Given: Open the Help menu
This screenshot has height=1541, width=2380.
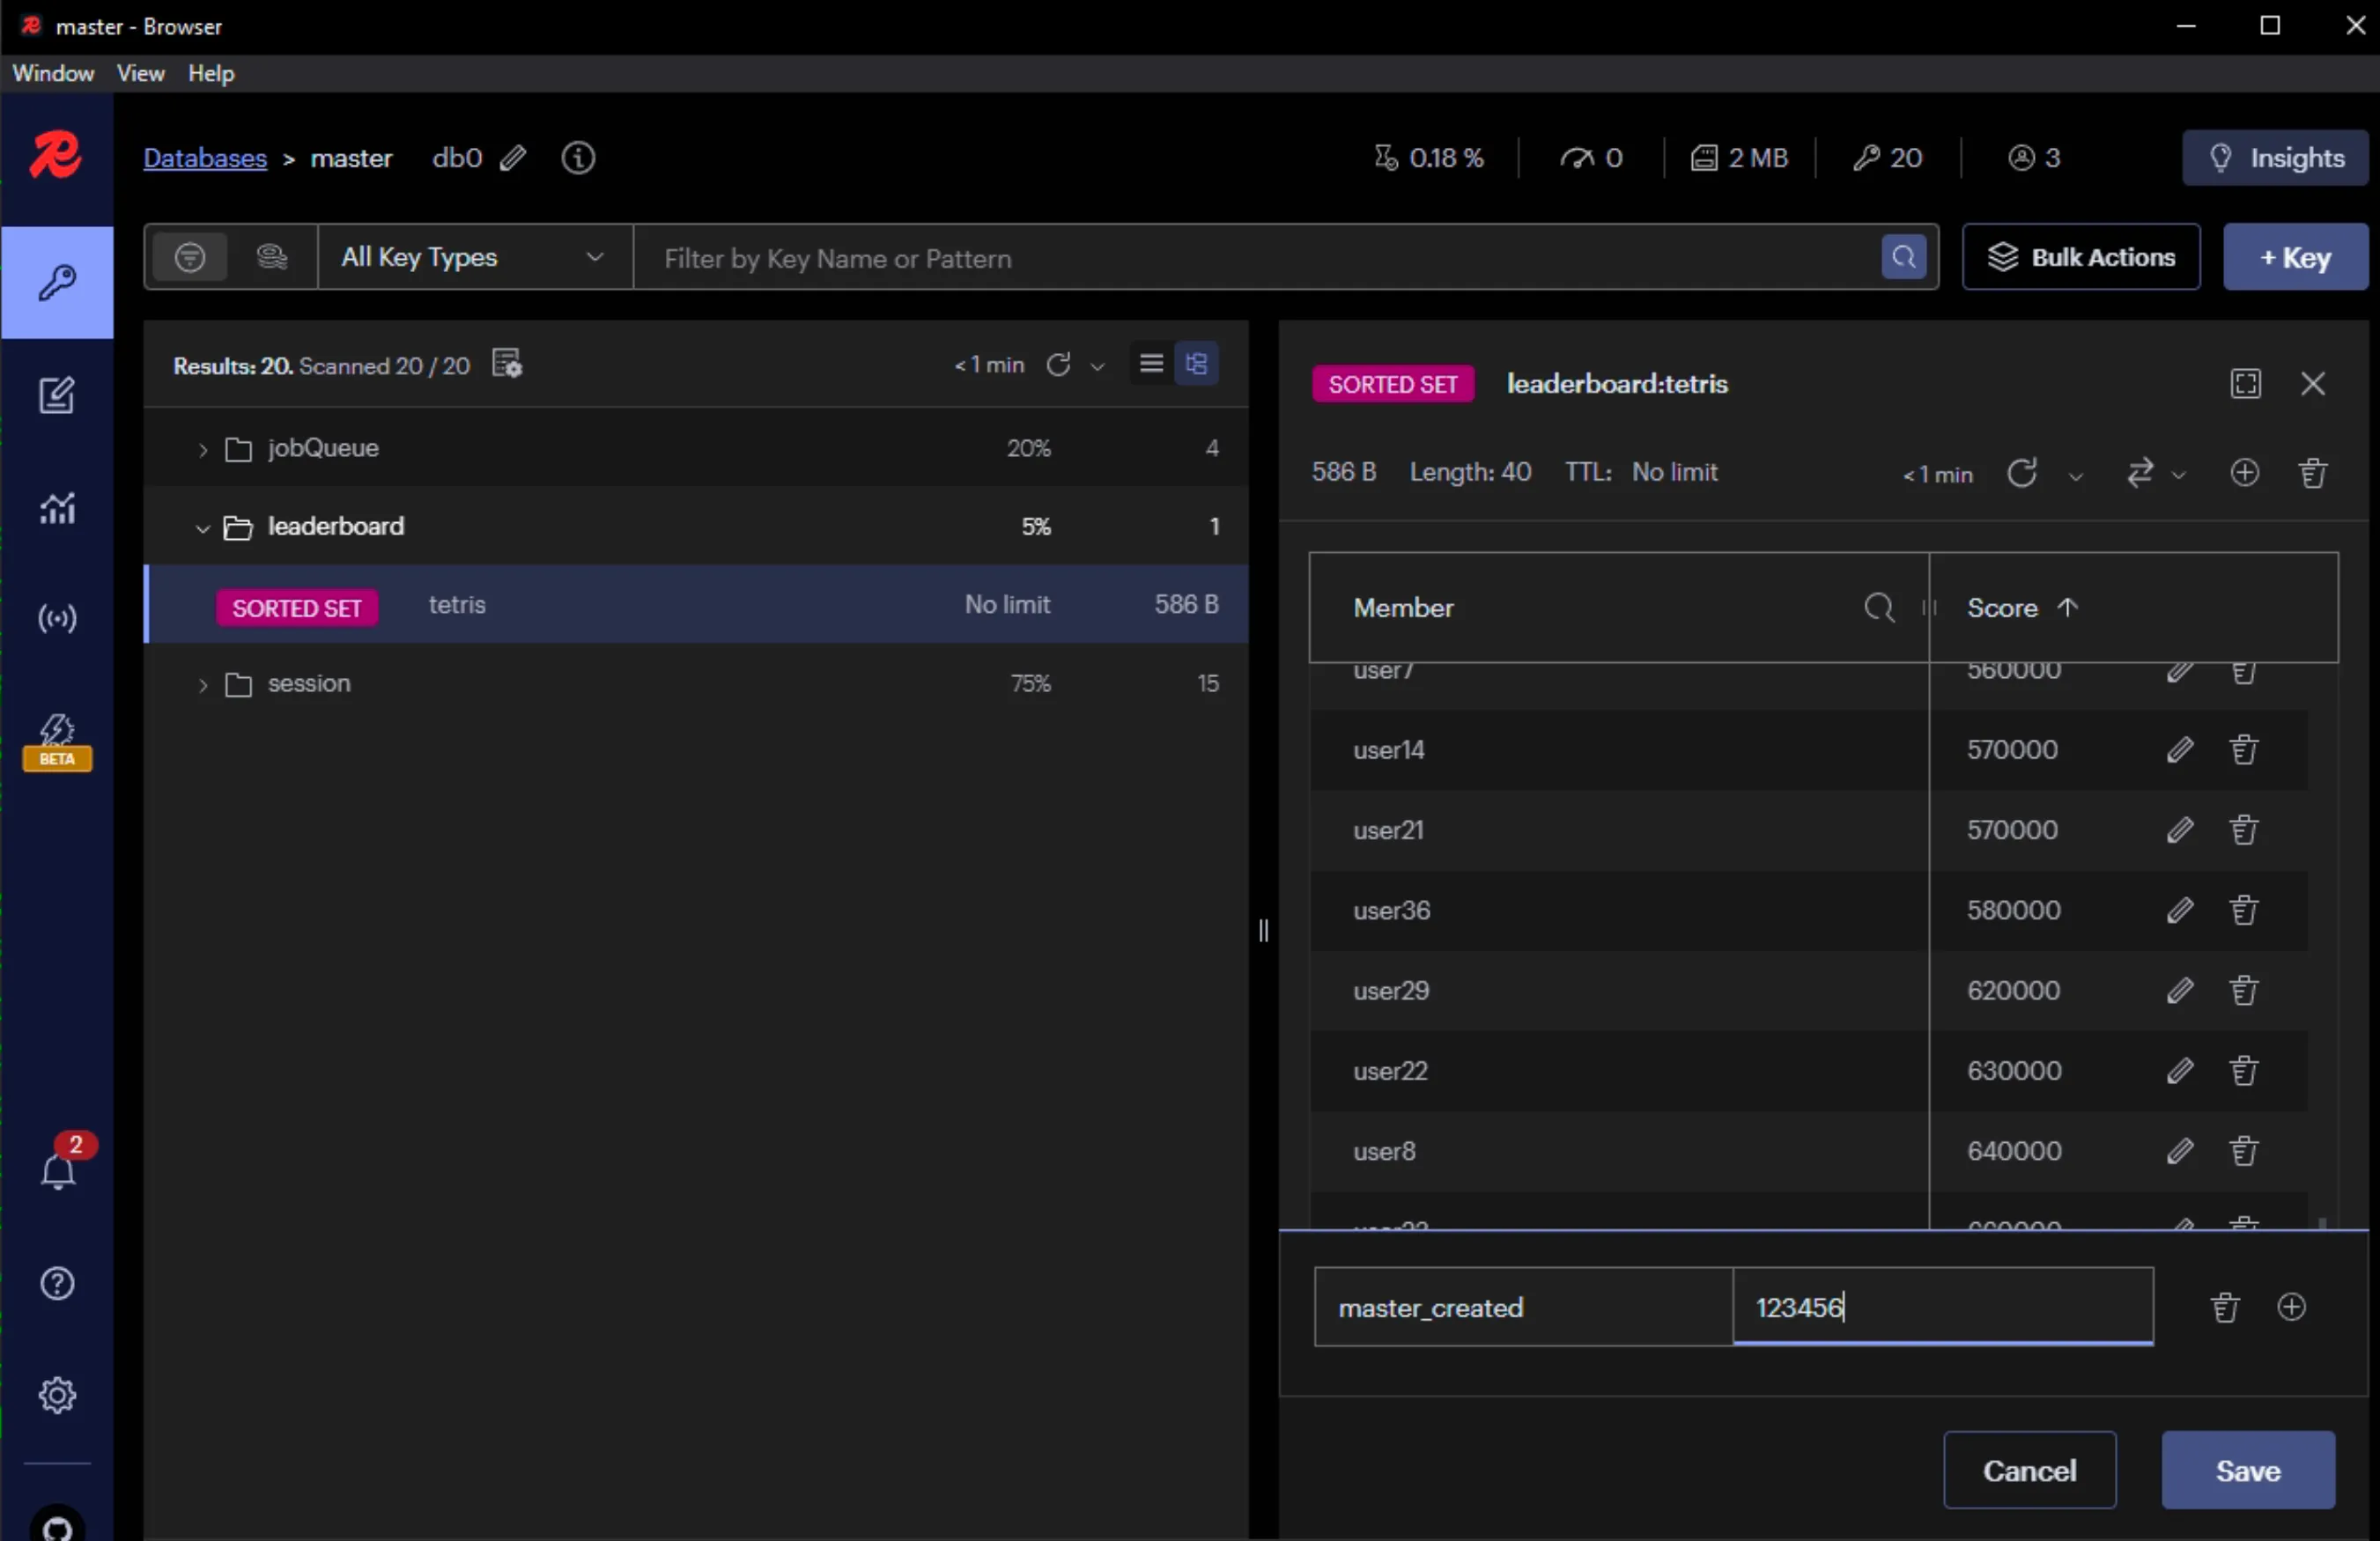Looking at the screenshot, I should (x=211, y=73).
